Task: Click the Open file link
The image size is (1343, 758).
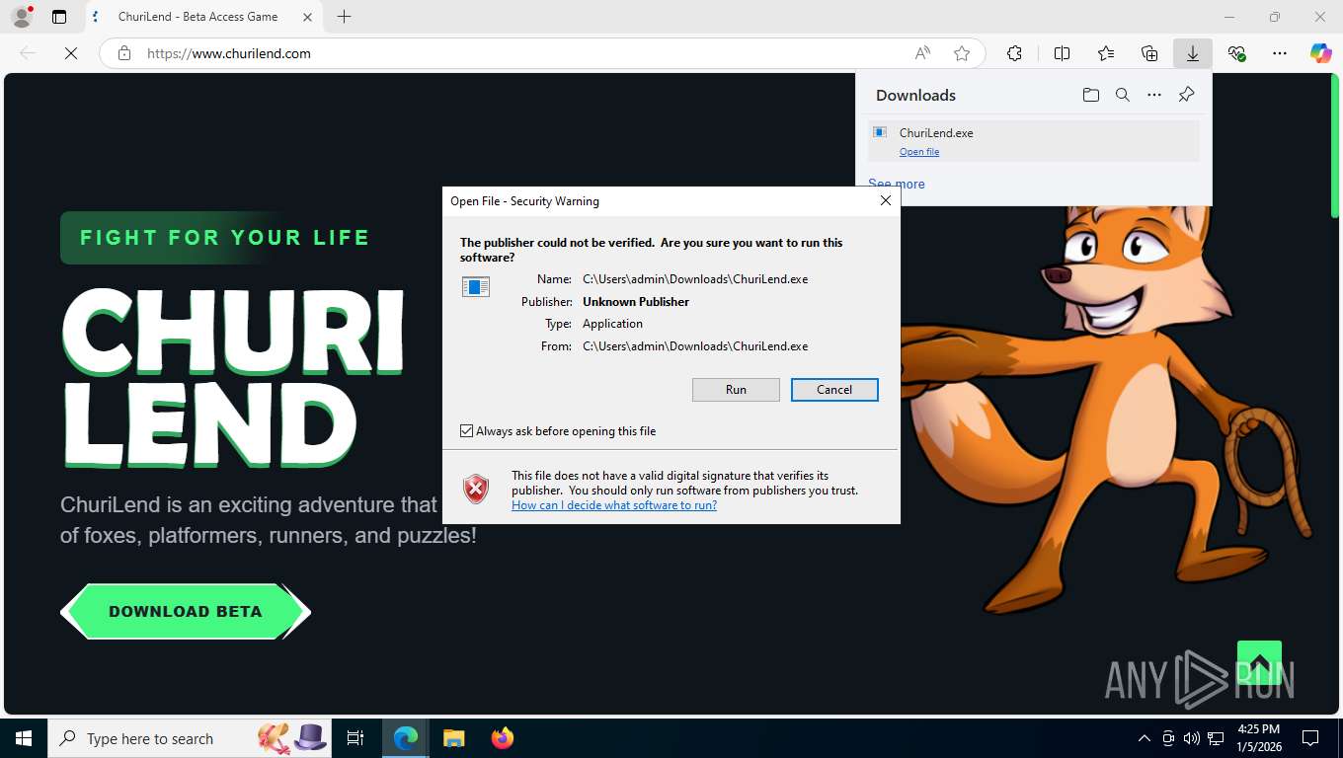Action: (919, 152)
